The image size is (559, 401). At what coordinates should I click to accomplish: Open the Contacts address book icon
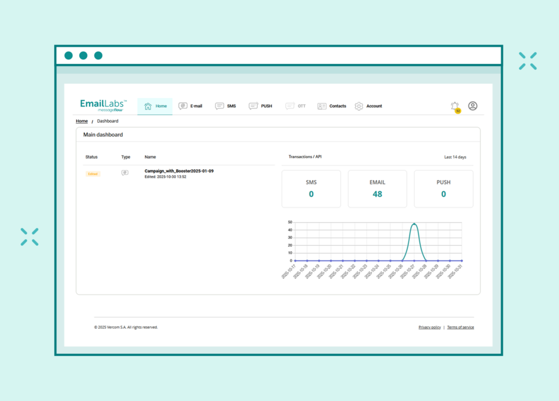pos(322,106)
